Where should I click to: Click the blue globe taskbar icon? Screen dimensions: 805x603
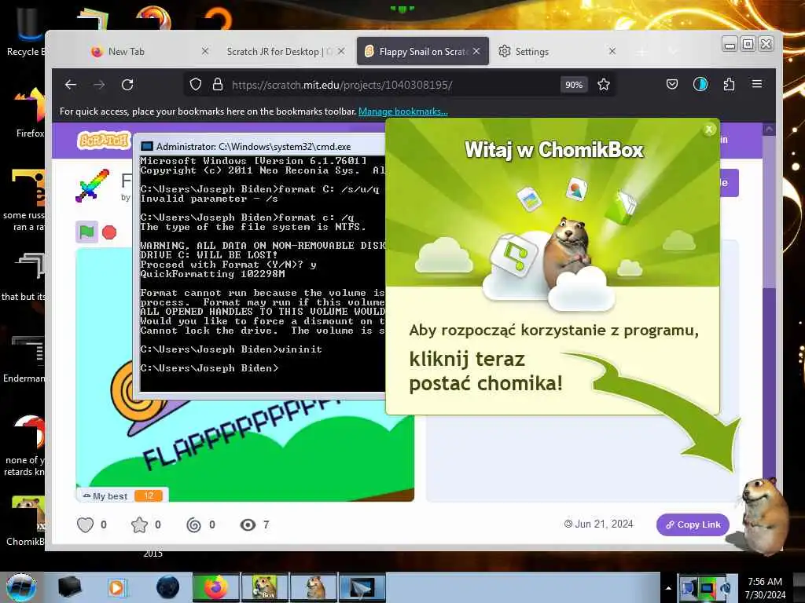(167, 587)
